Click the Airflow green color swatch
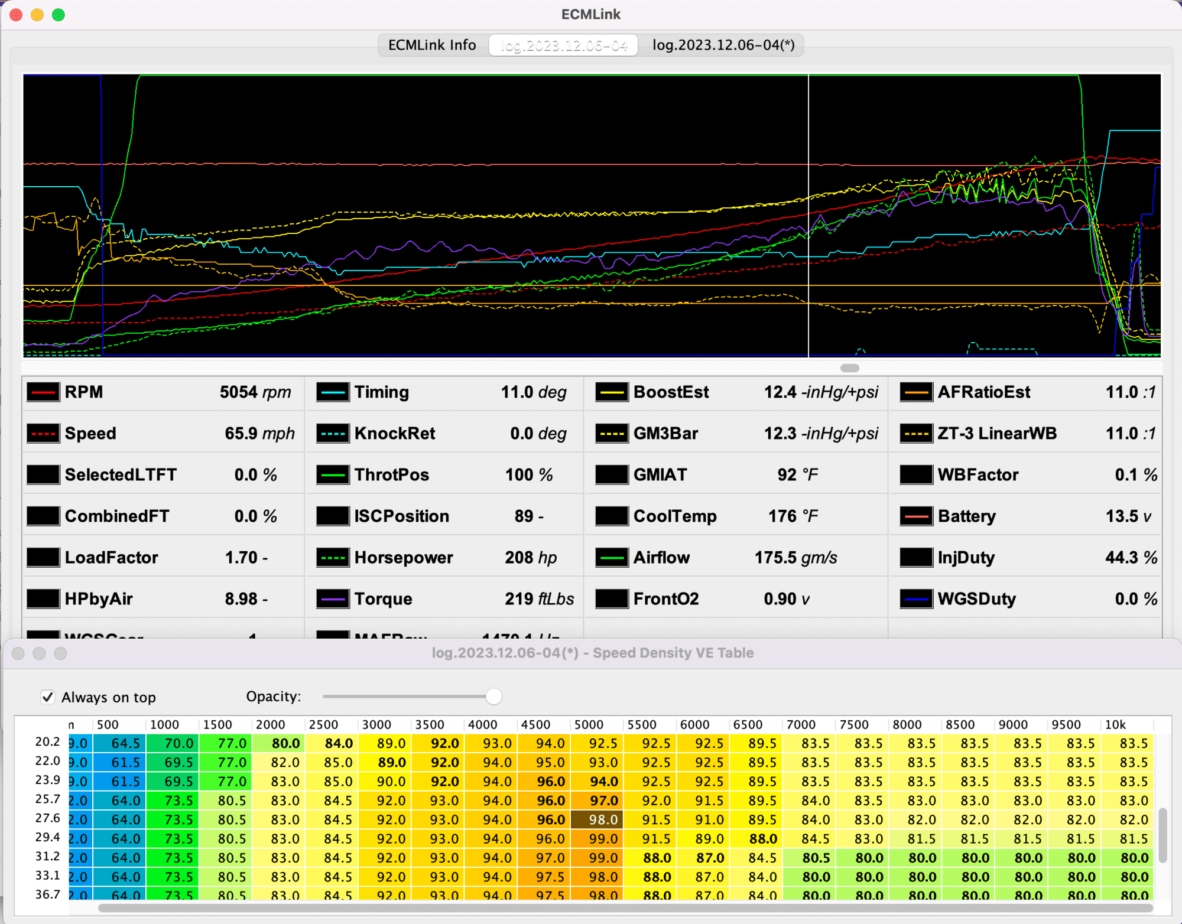Image resolution: width=1182 pixels, height=924 pixels. (612, 558)
